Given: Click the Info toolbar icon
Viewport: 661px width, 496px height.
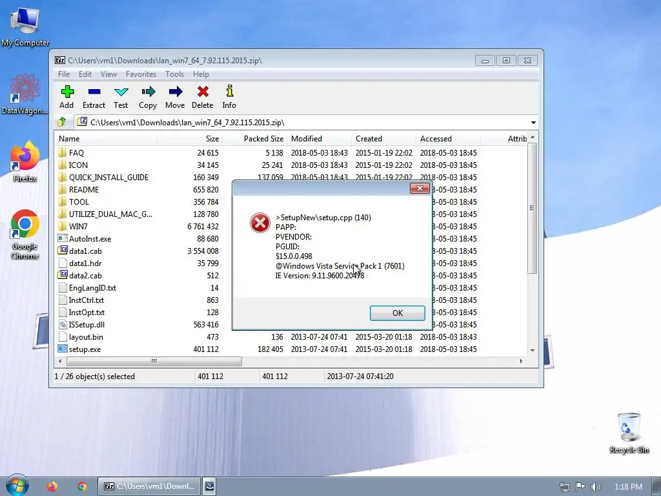Looking at the screenshot, I should (x=229, y=92).
